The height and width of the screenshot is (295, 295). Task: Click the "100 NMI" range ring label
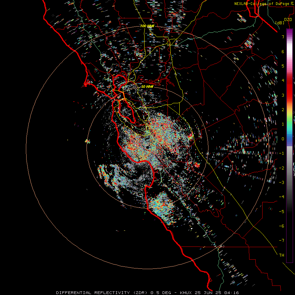[147, 26]
